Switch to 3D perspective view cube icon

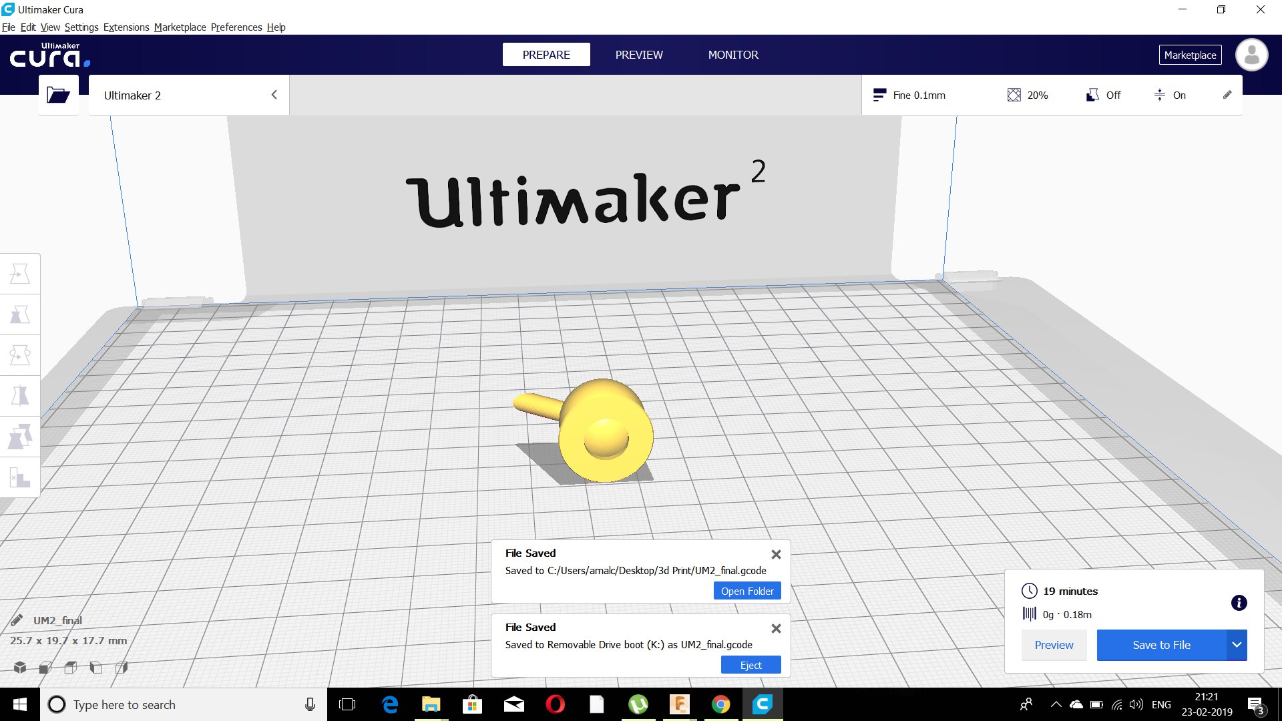[x=20, y=667]
